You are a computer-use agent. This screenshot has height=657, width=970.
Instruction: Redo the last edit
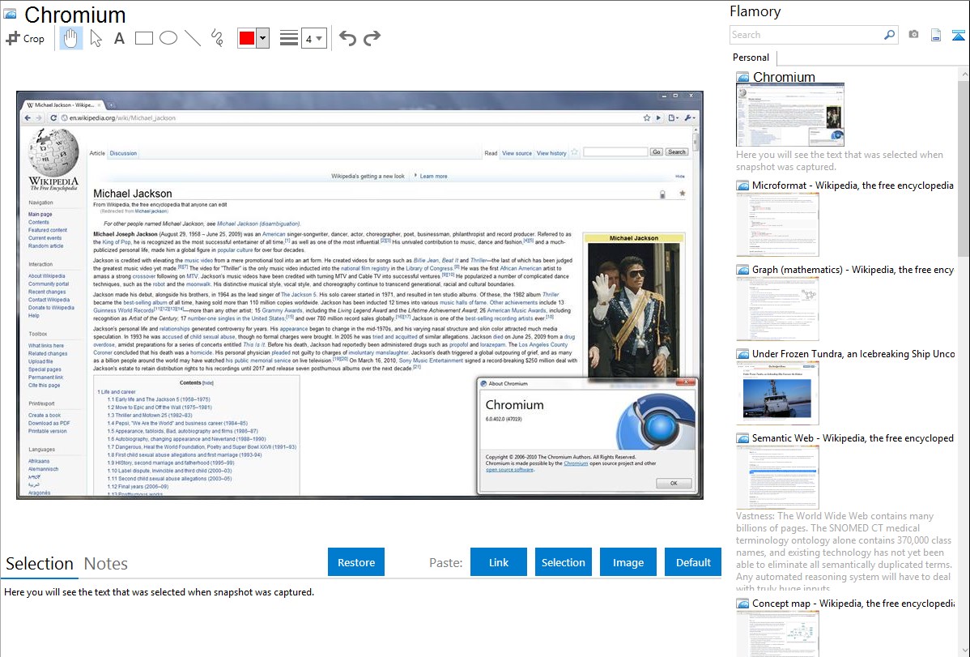372,38
